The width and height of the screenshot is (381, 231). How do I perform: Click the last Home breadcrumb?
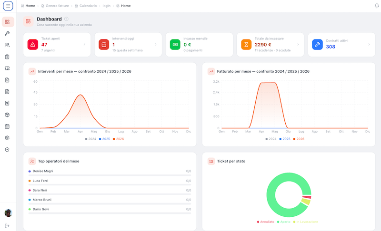(x=123, y=6)
